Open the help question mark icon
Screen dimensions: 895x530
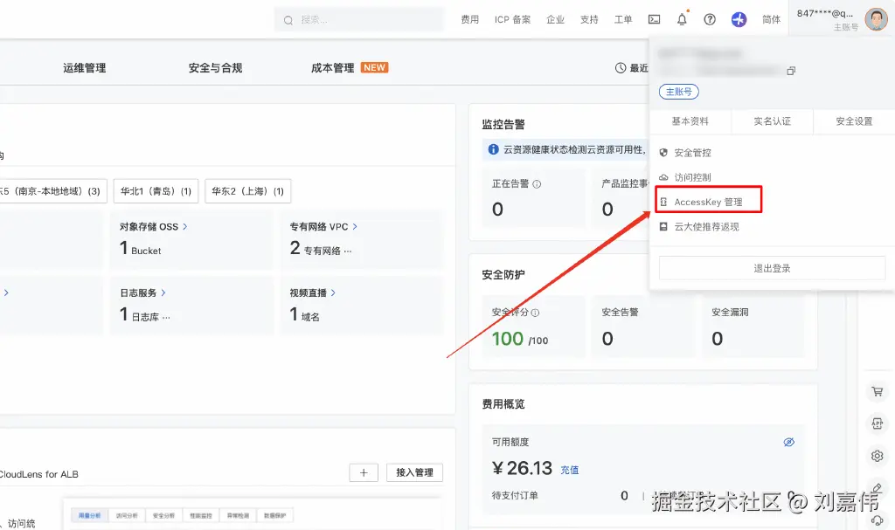pos(710,18)
